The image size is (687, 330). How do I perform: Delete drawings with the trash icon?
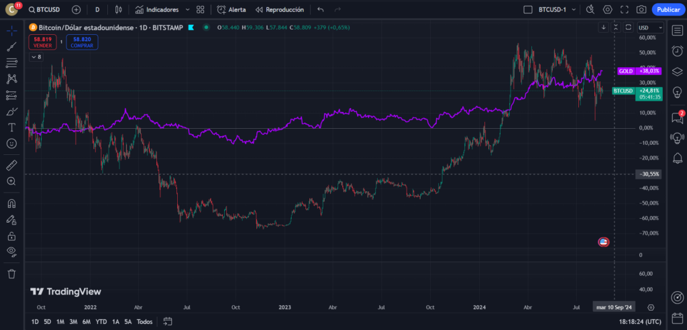[x=12, y=274]
